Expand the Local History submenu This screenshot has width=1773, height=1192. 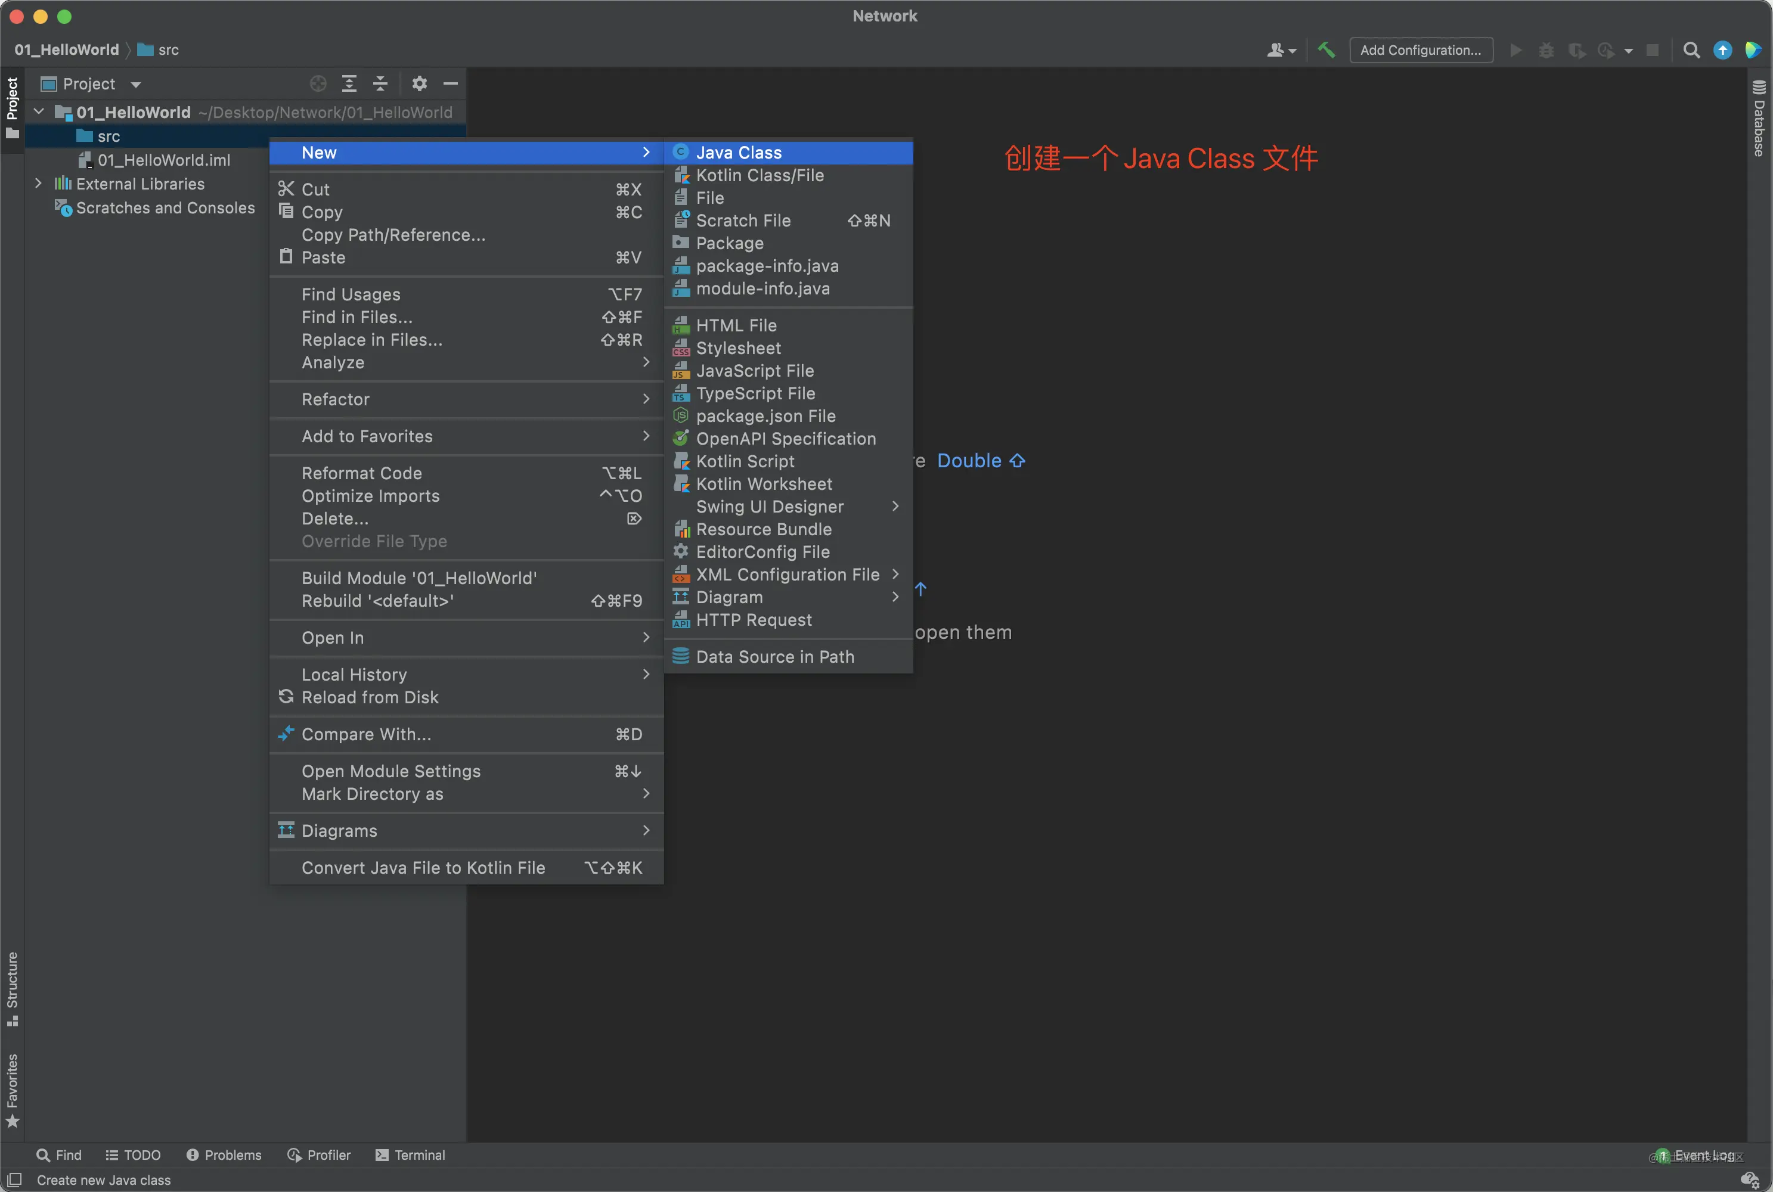click(466, 674)
